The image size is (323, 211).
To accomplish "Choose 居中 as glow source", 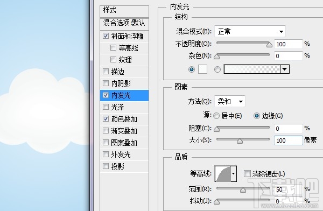I will tap(216, 116).
